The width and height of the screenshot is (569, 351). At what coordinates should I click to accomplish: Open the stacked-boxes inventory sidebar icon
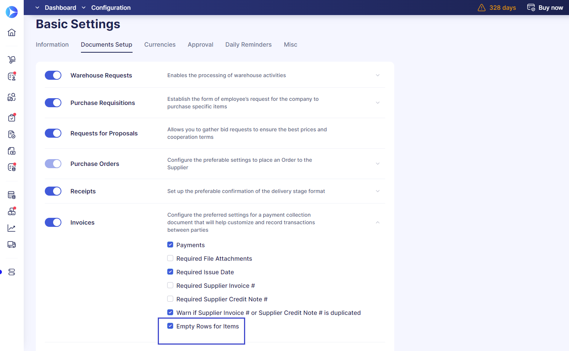[x=12, y=211]
